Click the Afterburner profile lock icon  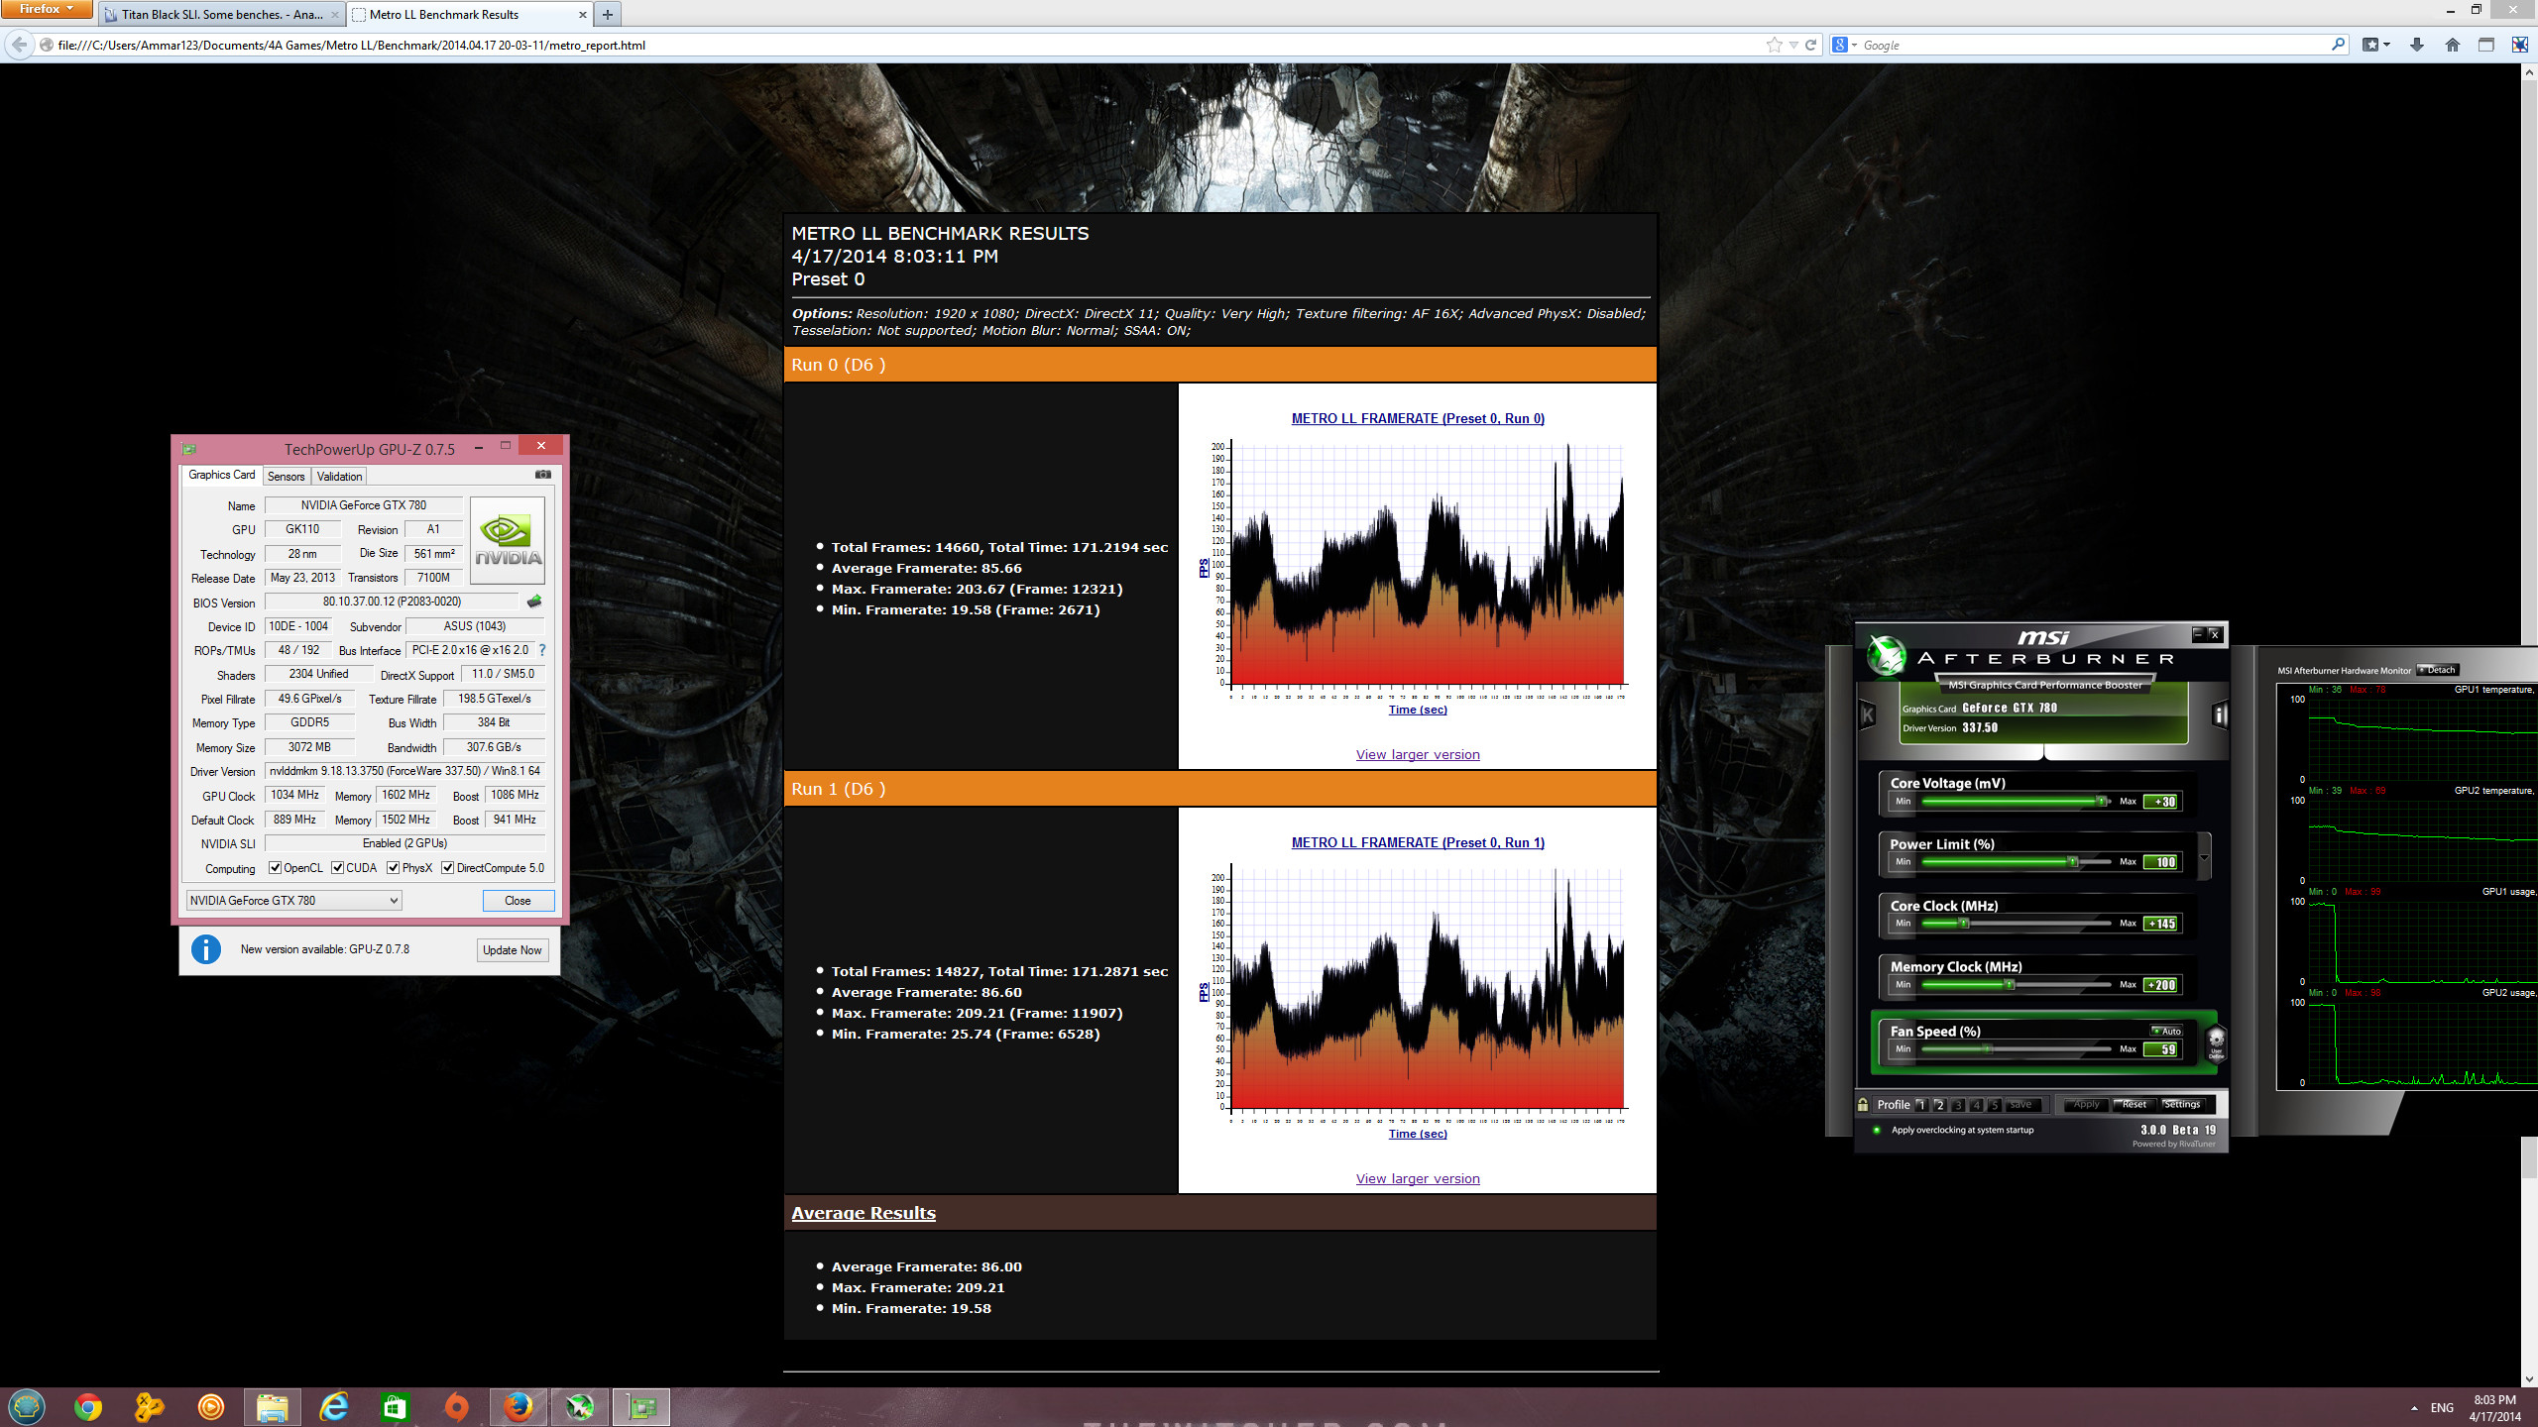tap(1863, 1105)
